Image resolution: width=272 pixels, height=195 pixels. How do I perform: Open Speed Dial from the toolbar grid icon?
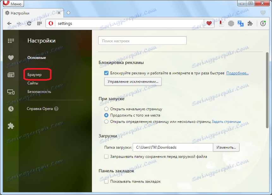(x=39, y=23)
